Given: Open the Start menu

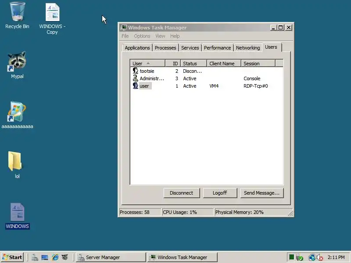Looking at the screenshot, I should coord(13,257).
